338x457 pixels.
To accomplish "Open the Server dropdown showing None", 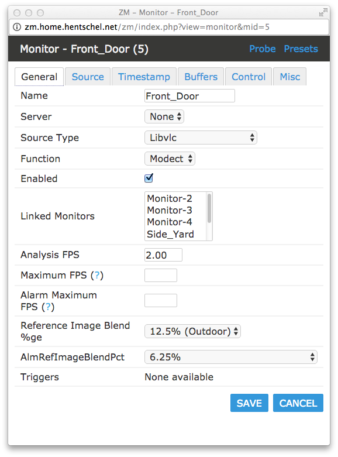I will pyautogui.click(x=164, y=116).
